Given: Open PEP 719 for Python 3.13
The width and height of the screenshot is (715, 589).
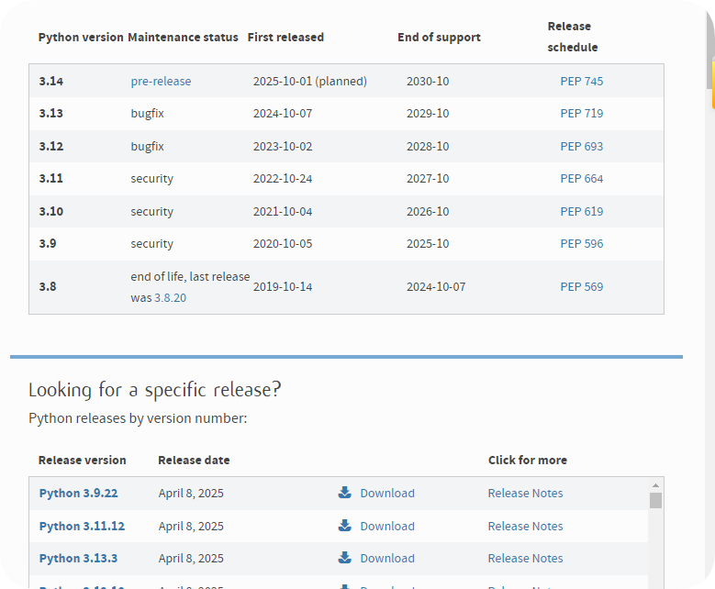Looking at the screenshot, I should 582,114.
